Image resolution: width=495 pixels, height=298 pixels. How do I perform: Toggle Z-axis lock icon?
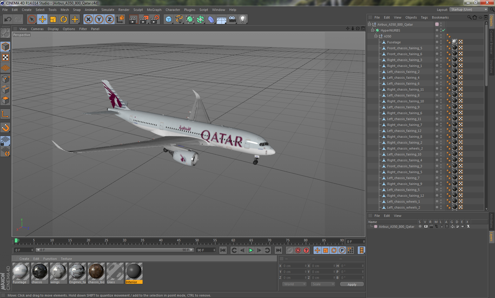coord(110,19)
